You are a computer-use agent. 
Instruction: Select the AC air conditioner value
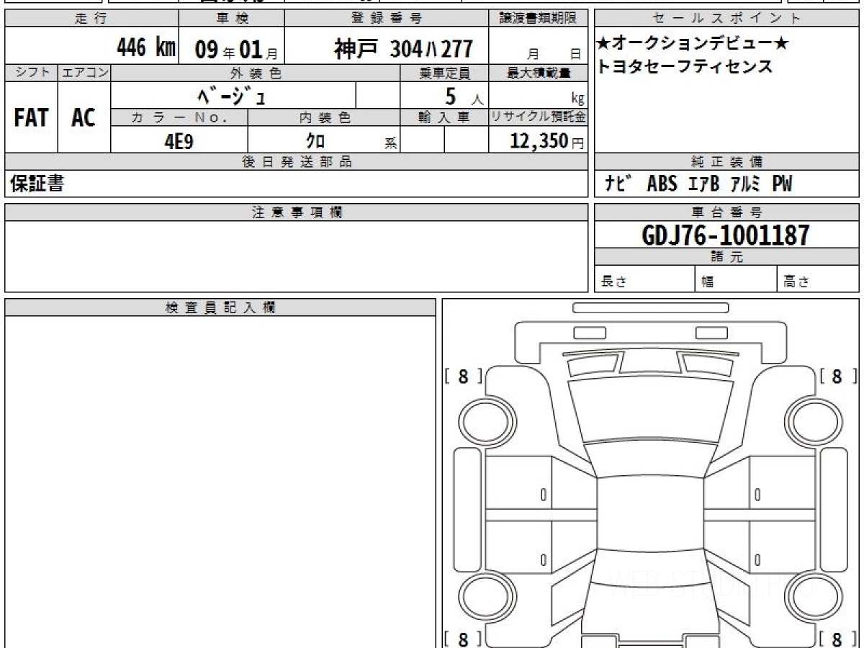(x=84, y=117)
